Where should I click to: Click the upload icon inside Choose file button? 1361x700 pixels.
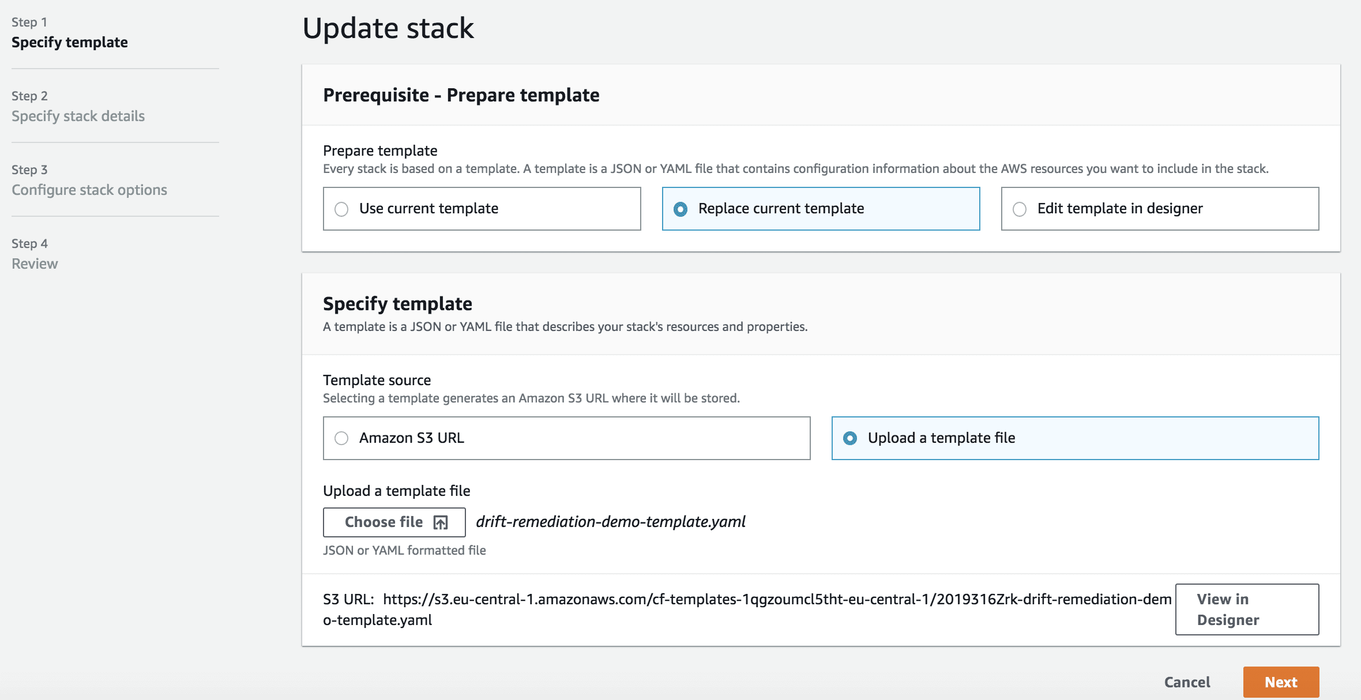[x=440, y=522]
